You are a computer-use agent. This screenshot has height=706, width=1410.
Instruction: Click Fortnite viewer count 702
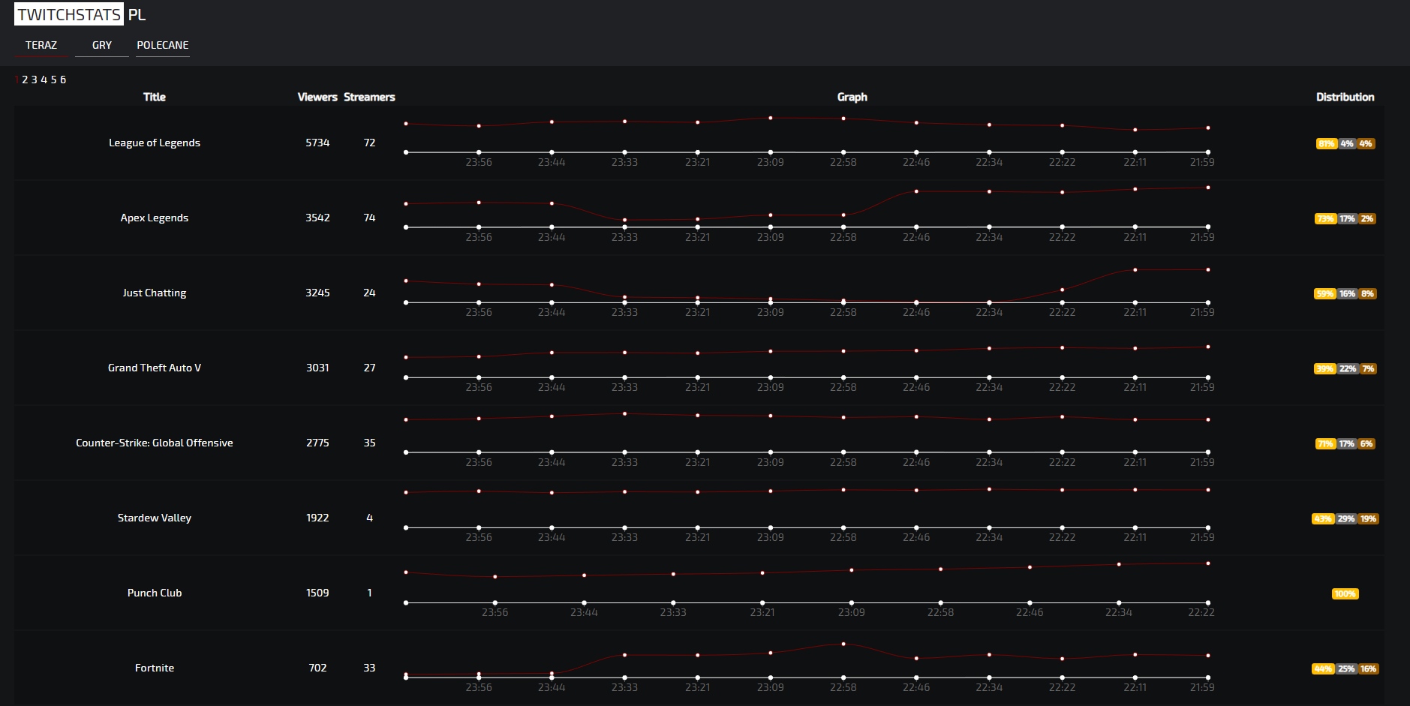(x=317, y=668)
